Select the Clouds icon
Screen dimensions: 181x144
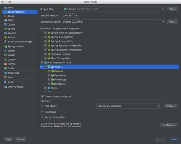coord(5,24)
